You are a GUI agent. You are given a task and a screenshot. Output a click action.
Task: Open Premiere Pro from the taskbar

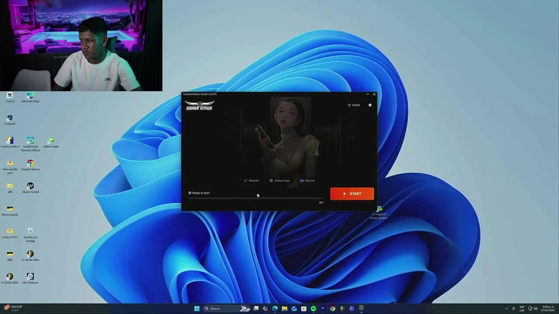[x=323, y=309]
